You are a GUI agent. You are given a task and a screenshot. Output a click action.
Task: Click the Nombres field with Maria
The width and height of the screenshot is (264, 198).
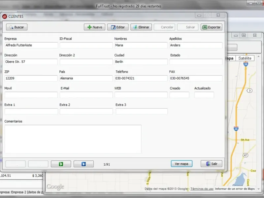click(141, 45)
